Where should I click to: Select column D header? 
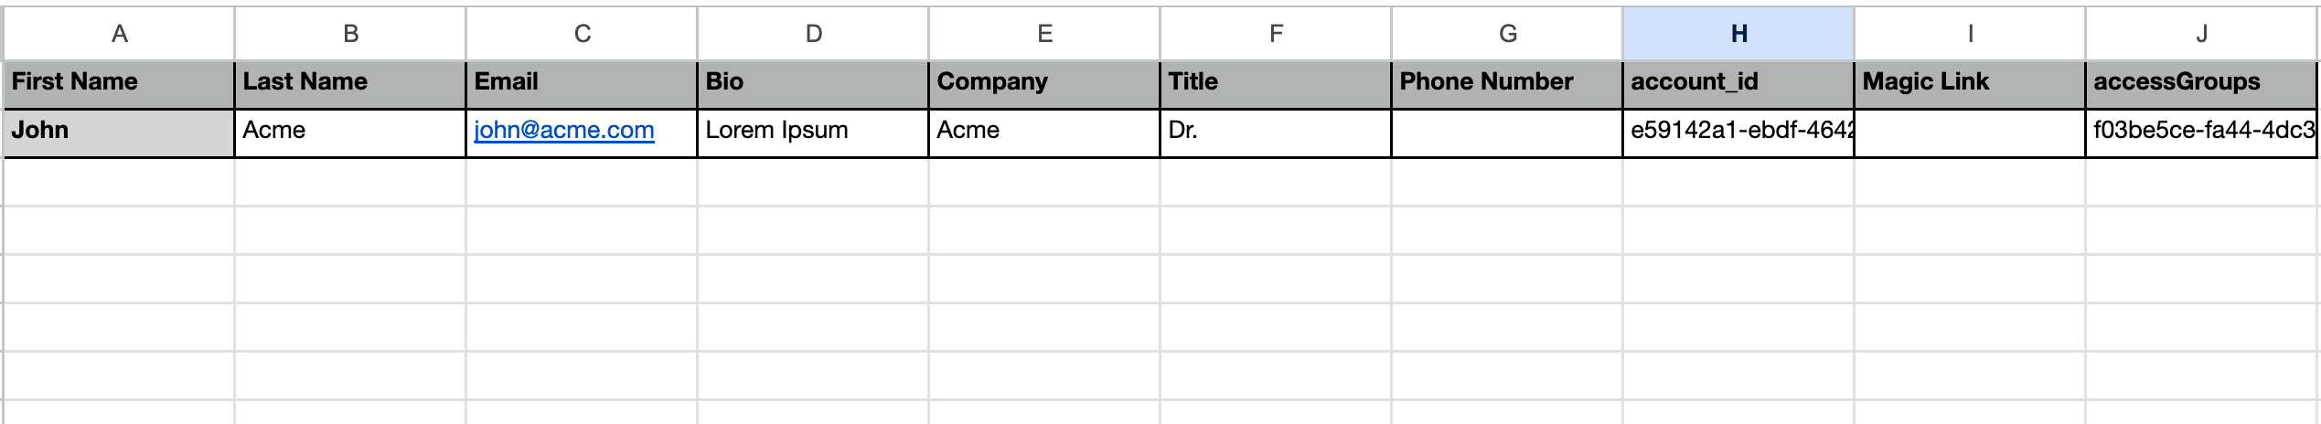click(813, 34)
